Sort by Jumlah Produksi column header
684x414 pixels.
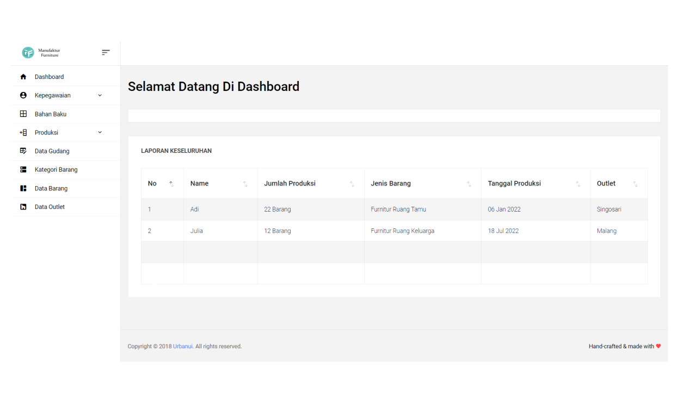tap(289, 184)
